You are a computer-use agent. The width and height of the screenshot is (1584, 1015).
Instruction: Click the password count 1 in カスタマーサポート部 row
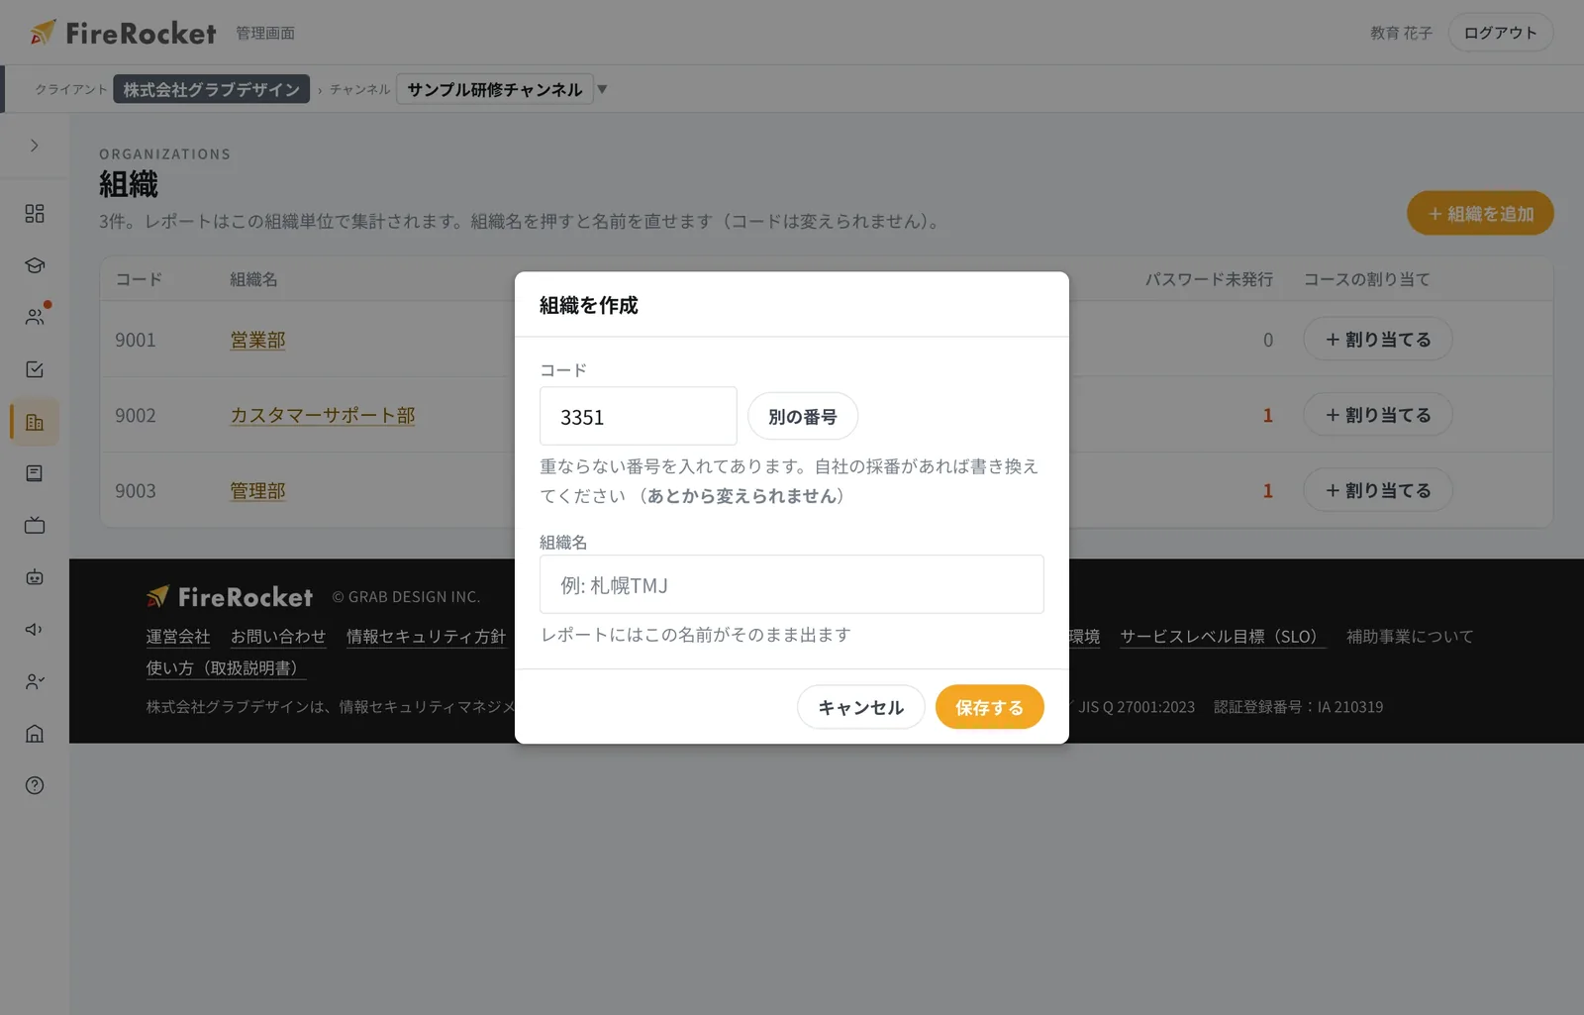(1267, 415)
